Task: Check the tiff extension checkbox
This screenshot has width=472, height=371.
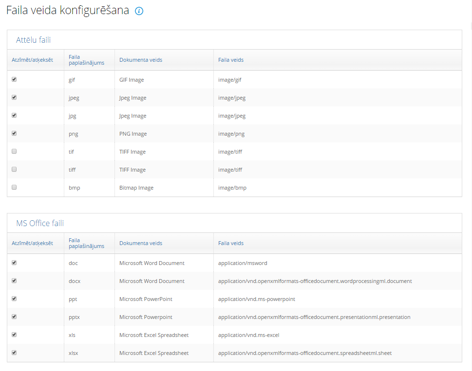Action: point(14,169)
